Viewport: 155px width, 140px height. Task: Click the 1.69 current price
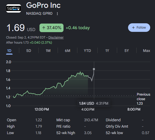pyautogui.click(x=15, y=28)
